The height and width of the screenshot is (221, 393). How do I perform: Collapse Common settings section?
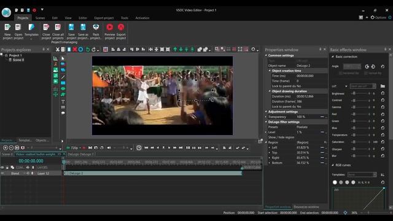[266, 55]
